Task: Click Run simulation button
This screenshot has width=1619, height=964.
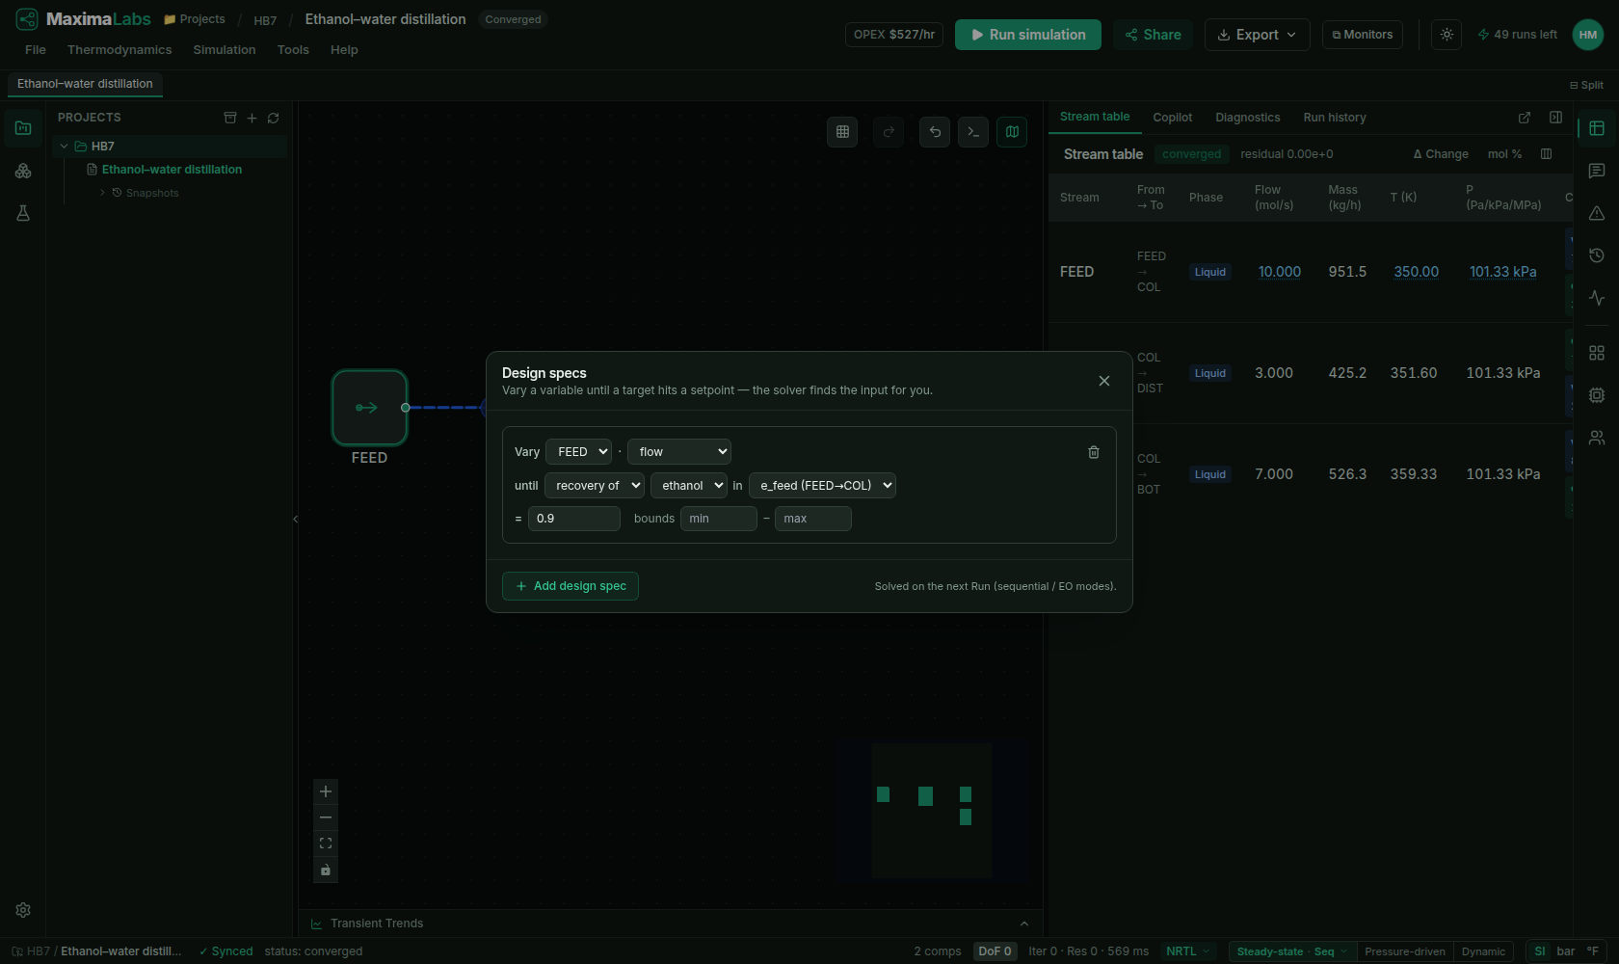Action: pyautogui.click(x=1028, y=35)
